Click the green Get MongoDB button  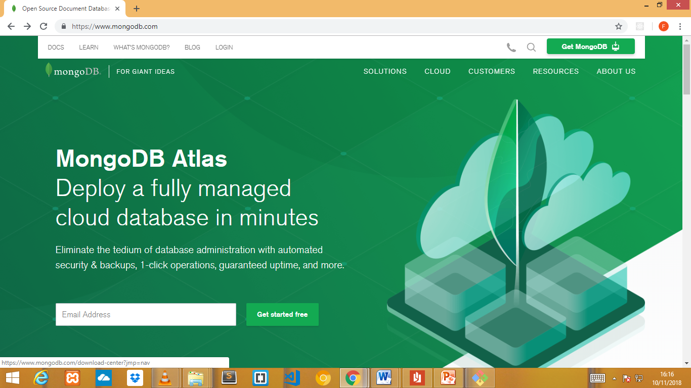(590, 46)
